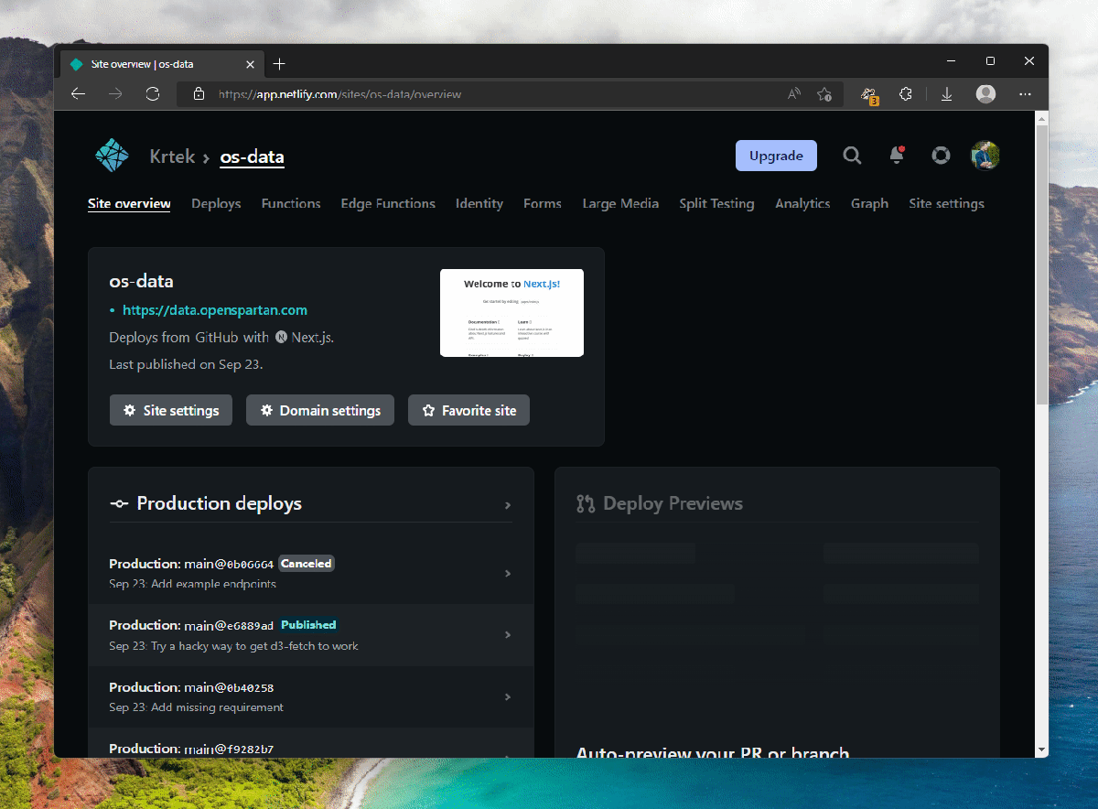This screenshot has width=1098, height=809.
Task: Switch to the Functions tab
Action: (x=291, y=203)
